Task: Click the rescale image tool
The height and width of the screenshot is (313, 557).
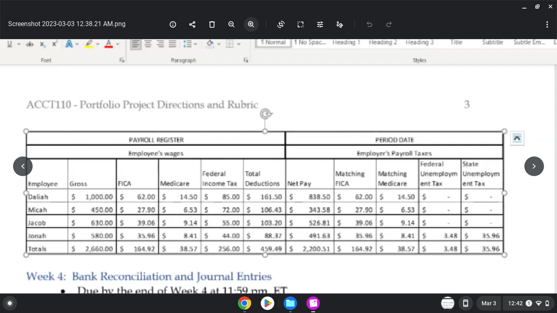Action: click(x=301, y=24)
